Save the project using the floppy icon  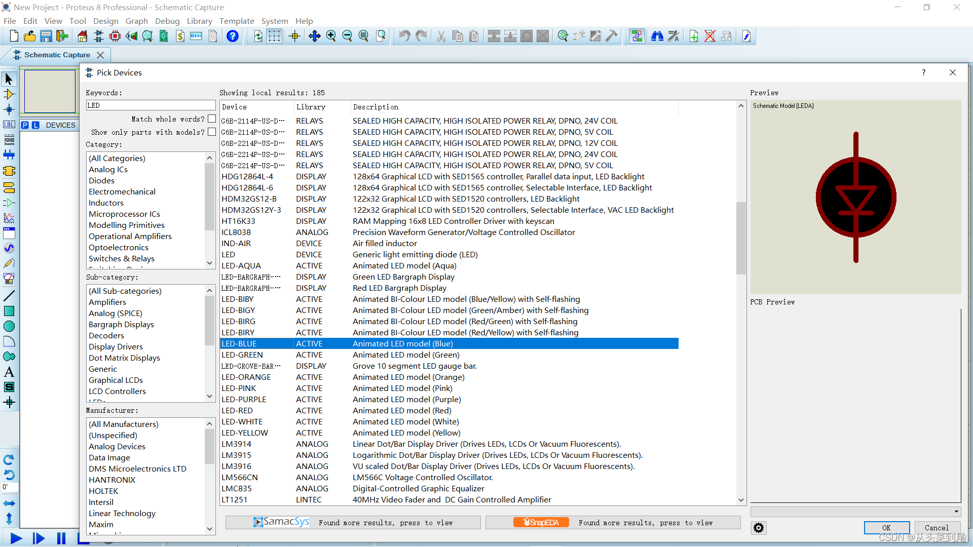[x=46, y=36]
